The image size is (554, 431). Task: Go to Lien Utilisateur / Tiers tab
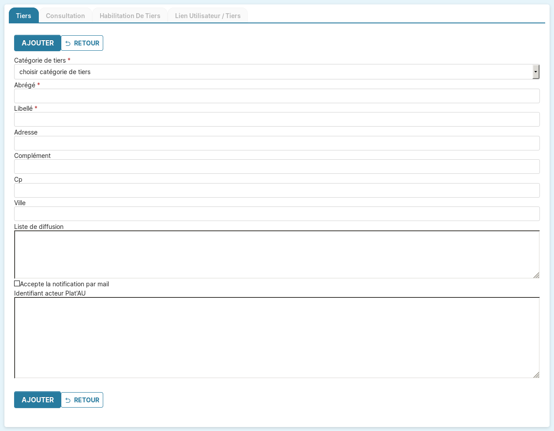(208, 16)
